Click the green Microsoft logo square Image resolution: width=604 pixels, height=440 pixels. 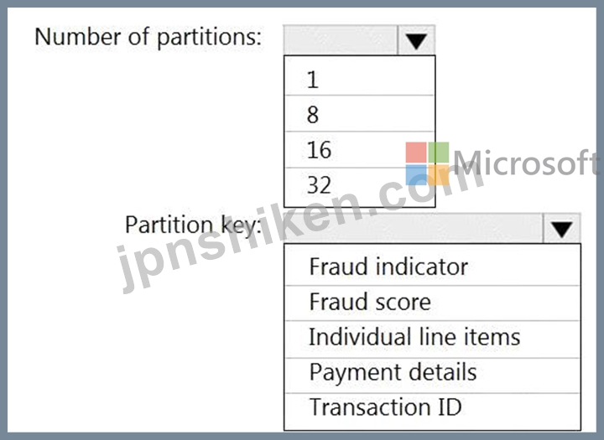(439, 153)
